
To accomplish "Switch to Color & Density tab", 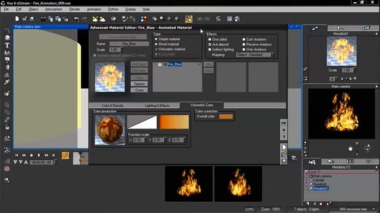I will [x=112, y=105].
